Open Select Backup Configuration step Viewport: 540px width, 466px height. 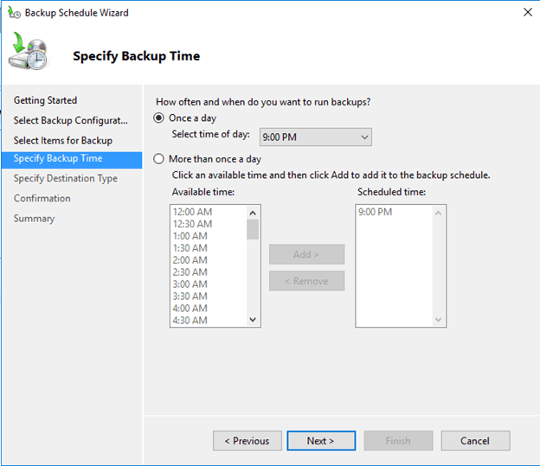71,120
